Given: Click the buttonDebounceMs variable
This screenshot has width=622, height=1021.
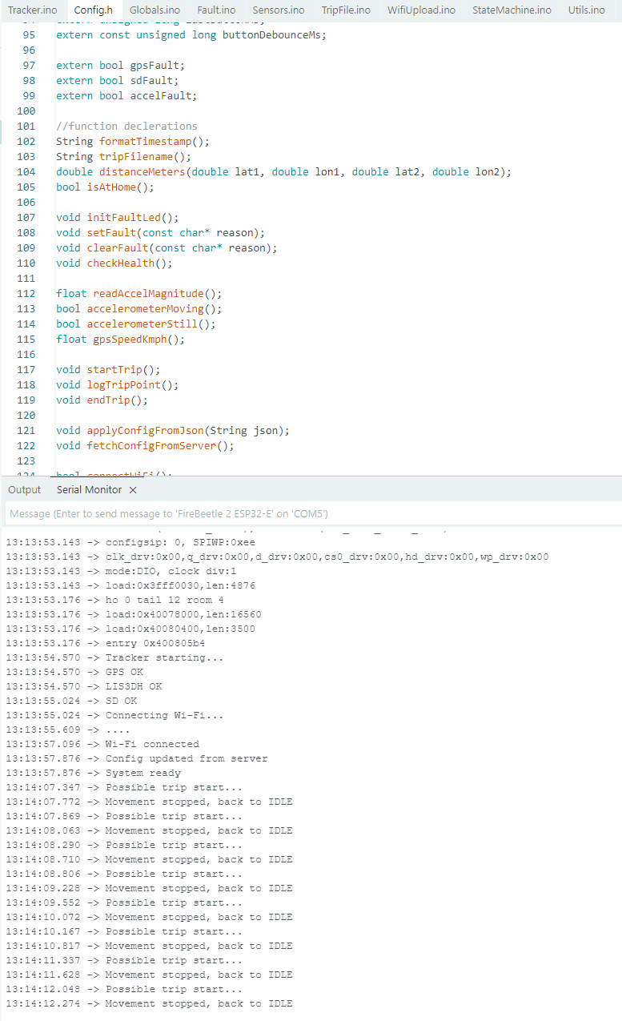Looking at the screenshot, I should (x=271, y=34).
